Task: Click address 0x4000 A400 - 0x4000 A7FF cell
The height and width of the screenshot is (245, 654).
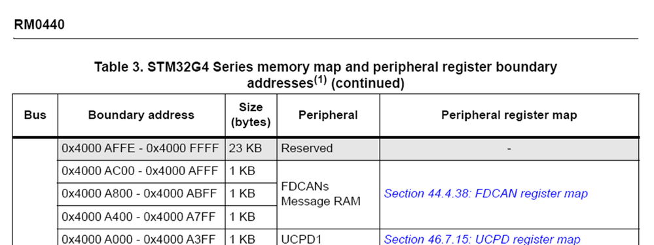Action: coord(141,217)
